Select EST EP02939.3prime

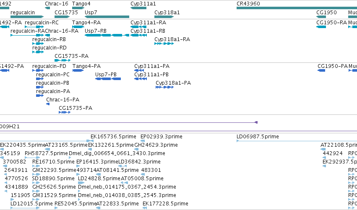(x=162, y=137)
